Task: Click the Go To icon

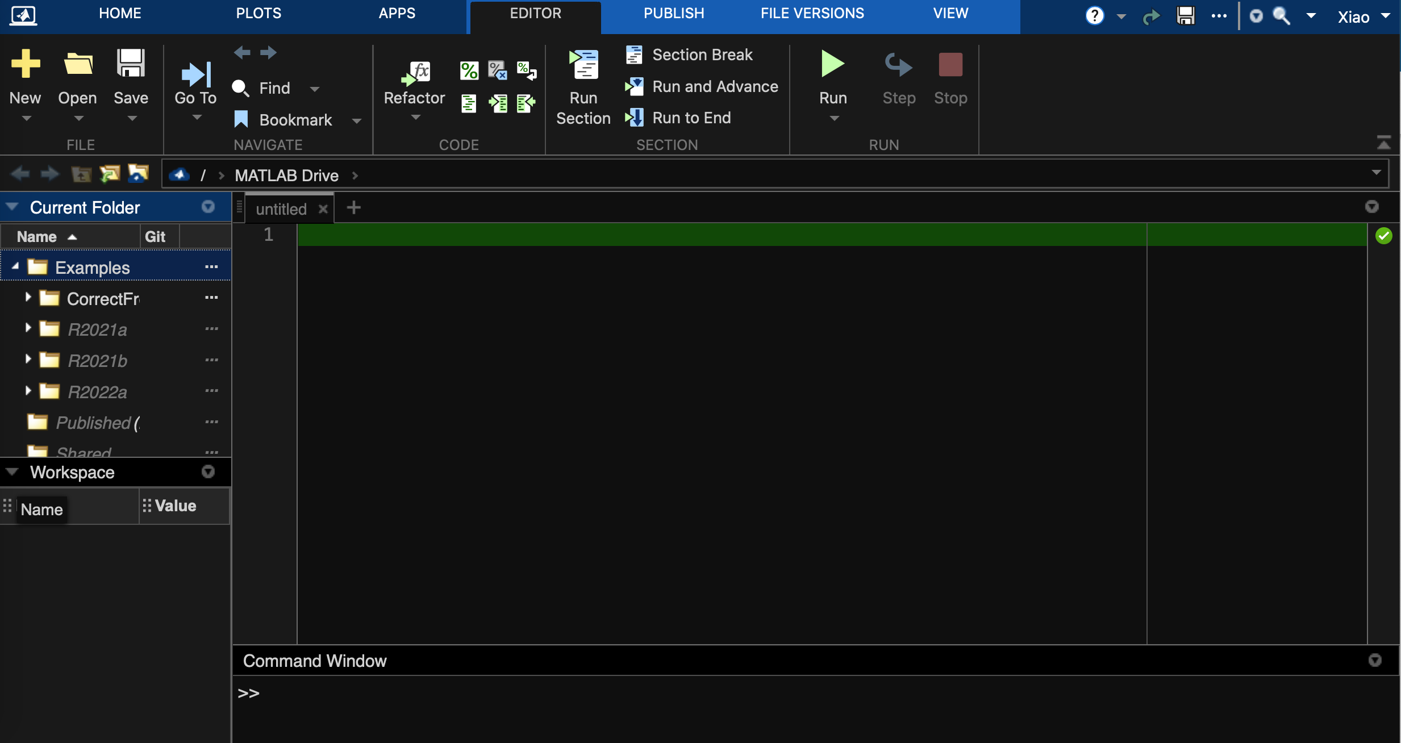Action: [196, 74]
